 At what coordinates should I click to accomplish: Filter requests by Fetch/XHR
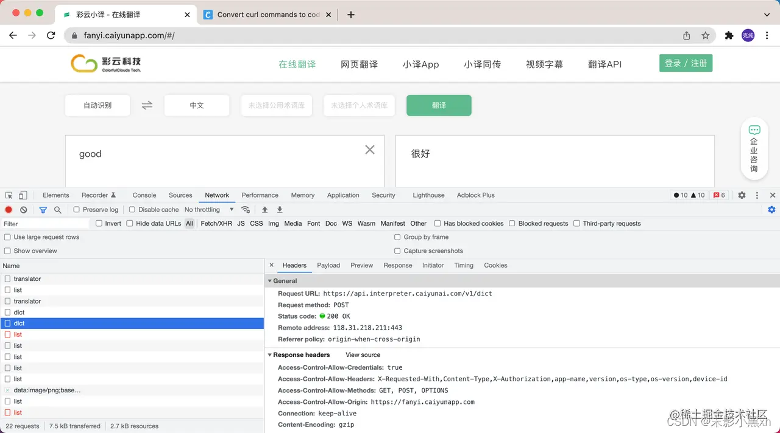(216, 224)
